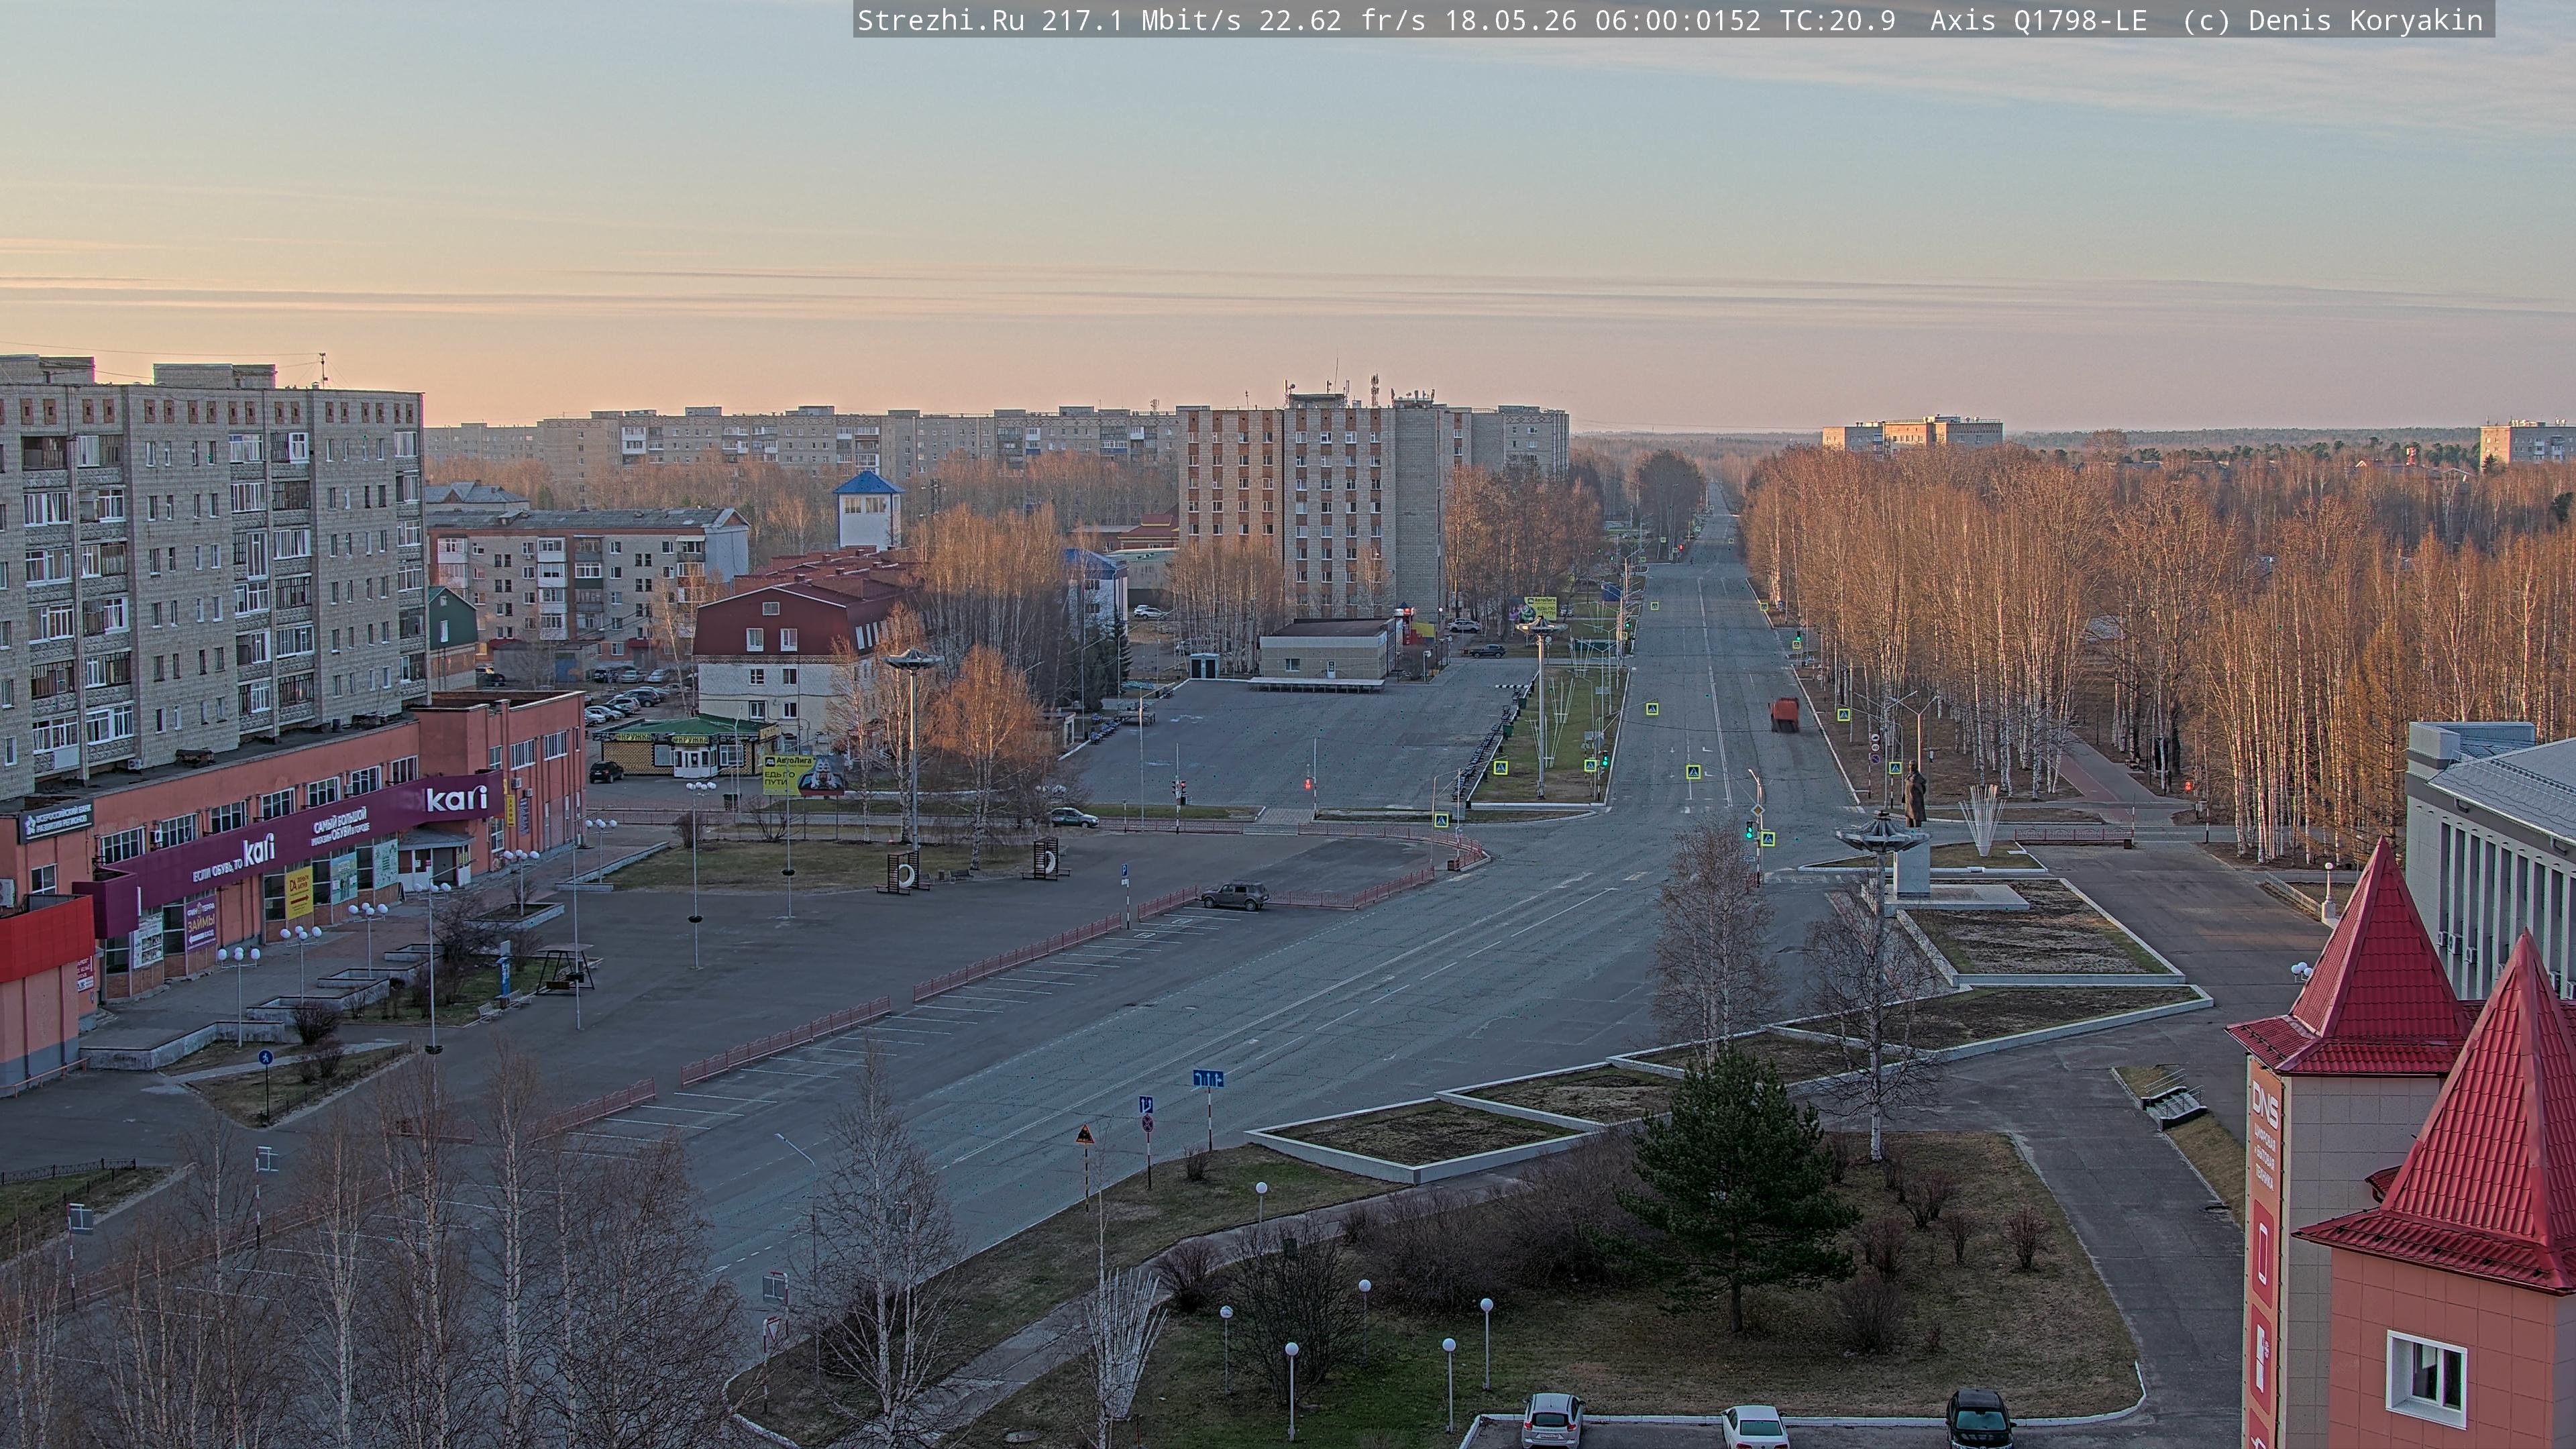Click the blue-roofed white tower
The image size is (2576, 1449).
(x=868, y=510)
